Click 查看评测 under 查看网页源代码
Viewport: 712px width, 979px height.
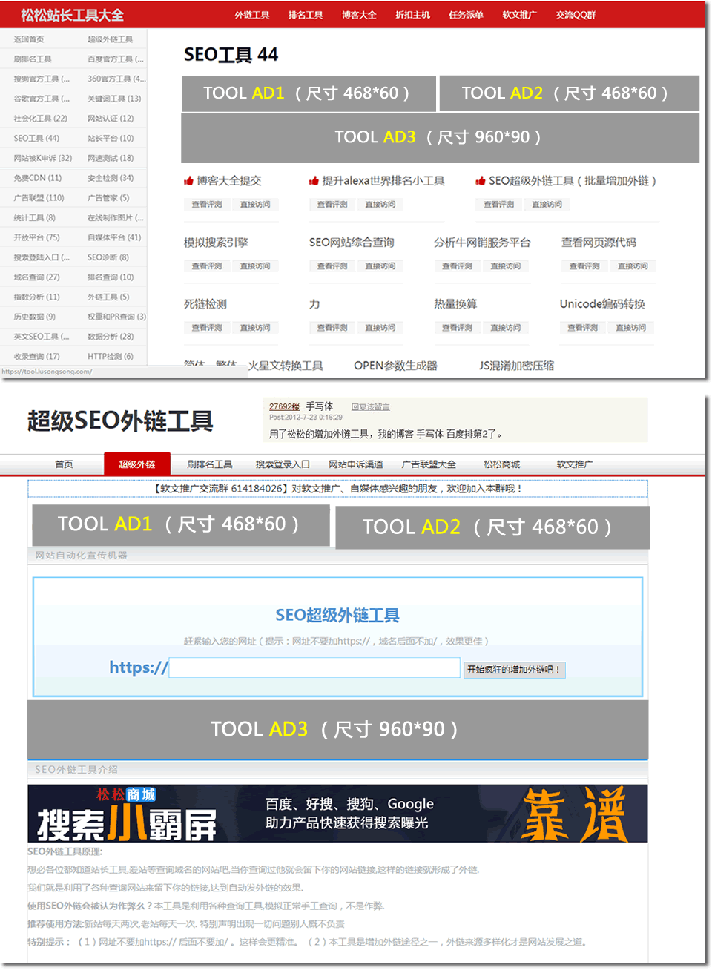[x=584, y=266]
